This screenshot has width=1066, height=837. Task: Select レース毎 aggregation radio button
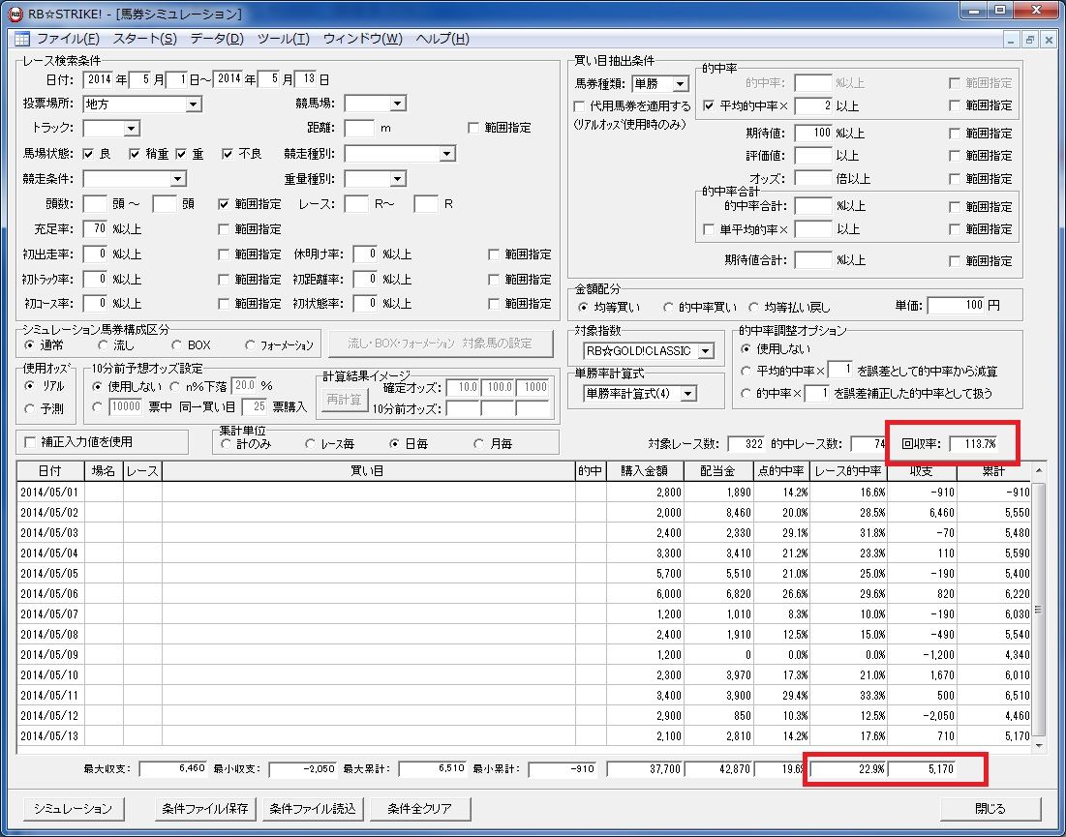310,444
